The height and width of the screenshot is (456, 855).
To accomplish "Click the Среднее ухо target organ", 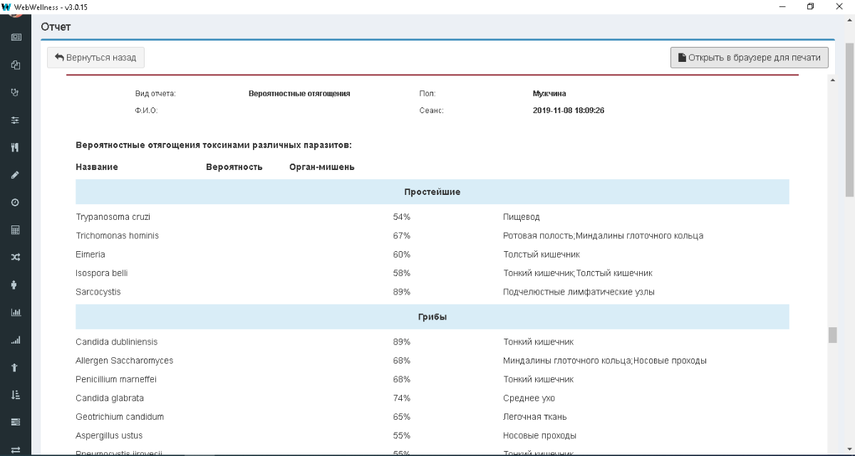I will click(529, 398).
